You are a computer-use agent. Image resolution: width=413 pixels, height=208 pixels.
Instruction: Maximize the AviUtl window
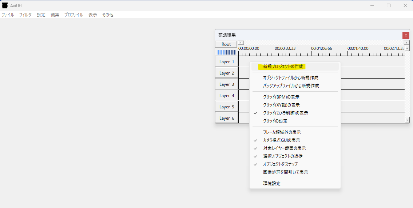coord(389,5)
